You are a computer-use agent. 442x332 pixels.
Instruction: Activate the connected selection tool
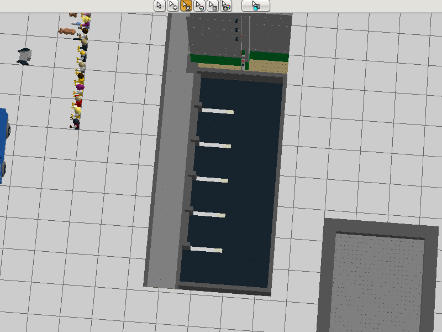point(186,6)
